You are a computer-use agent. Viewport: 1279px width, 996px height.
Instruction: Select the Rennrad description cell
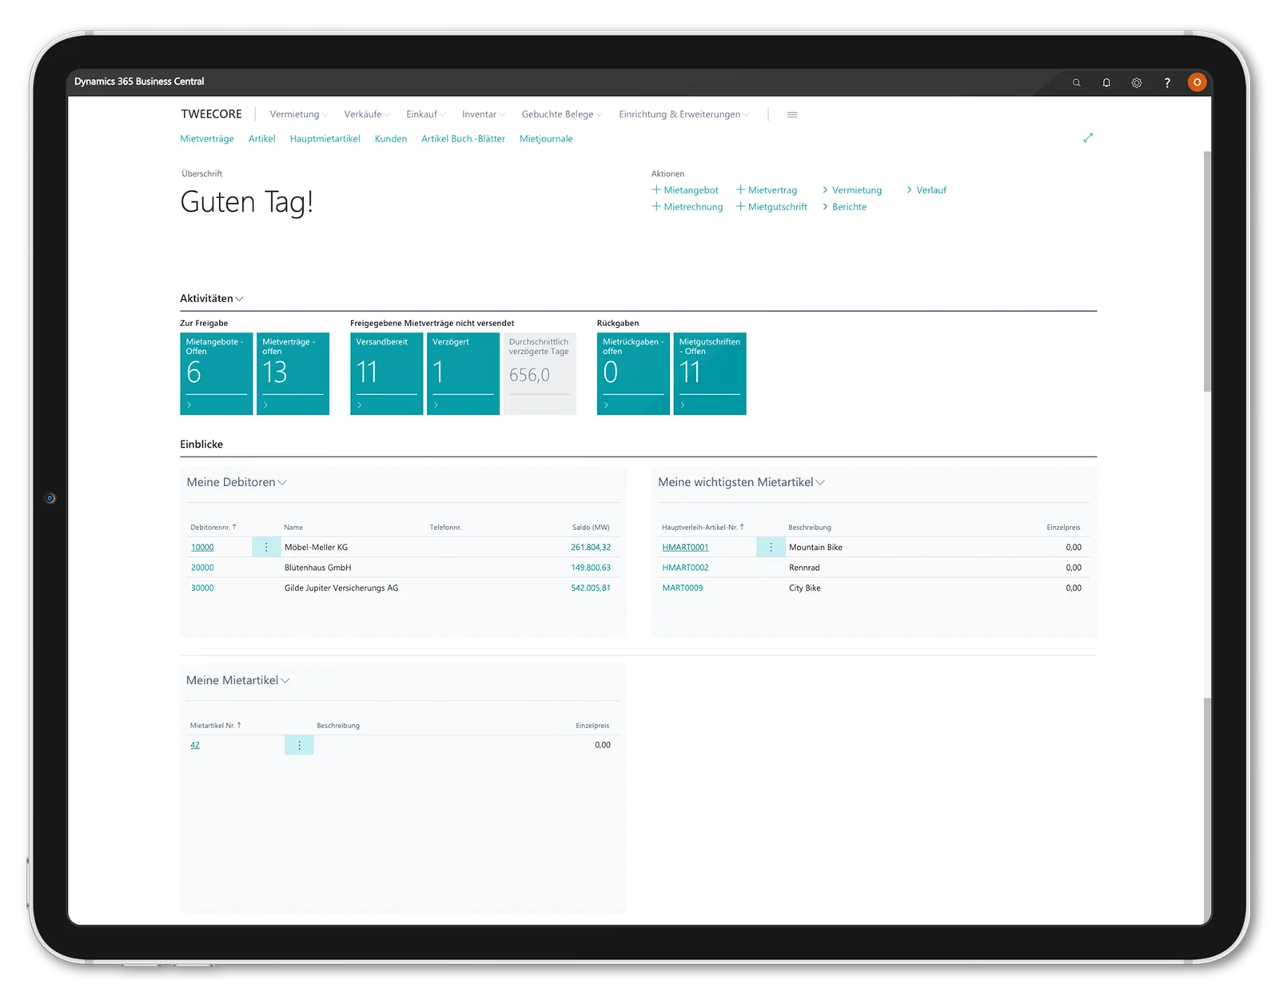[x=804, y=568]
